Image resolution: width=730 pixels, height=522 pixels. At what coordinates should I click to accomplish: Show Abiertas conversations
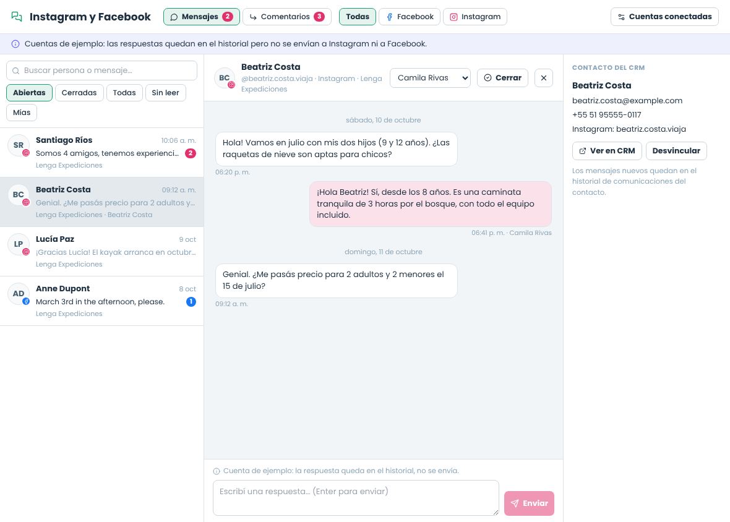pyautogui.click(x=29, y=93)
